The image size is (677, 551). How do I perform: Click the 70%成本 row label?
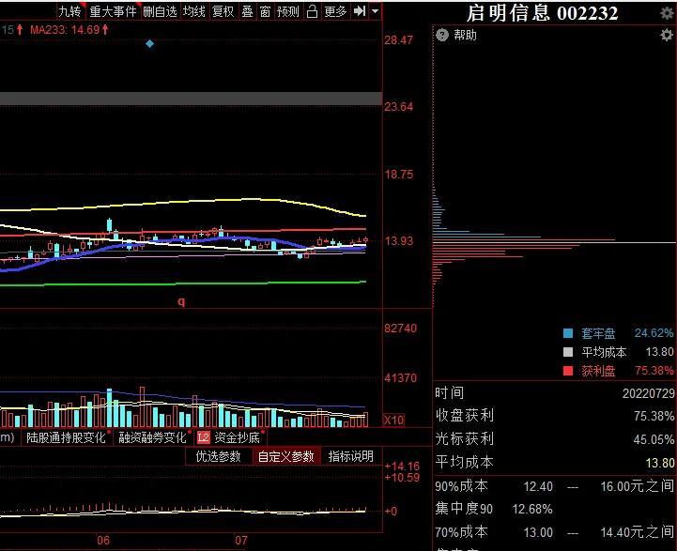click(461, 531)
